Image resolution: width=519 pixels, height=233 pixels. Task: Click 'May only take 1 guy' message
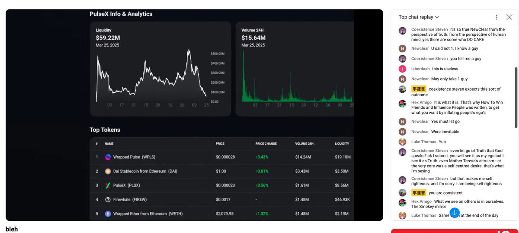tap(449, 79)
